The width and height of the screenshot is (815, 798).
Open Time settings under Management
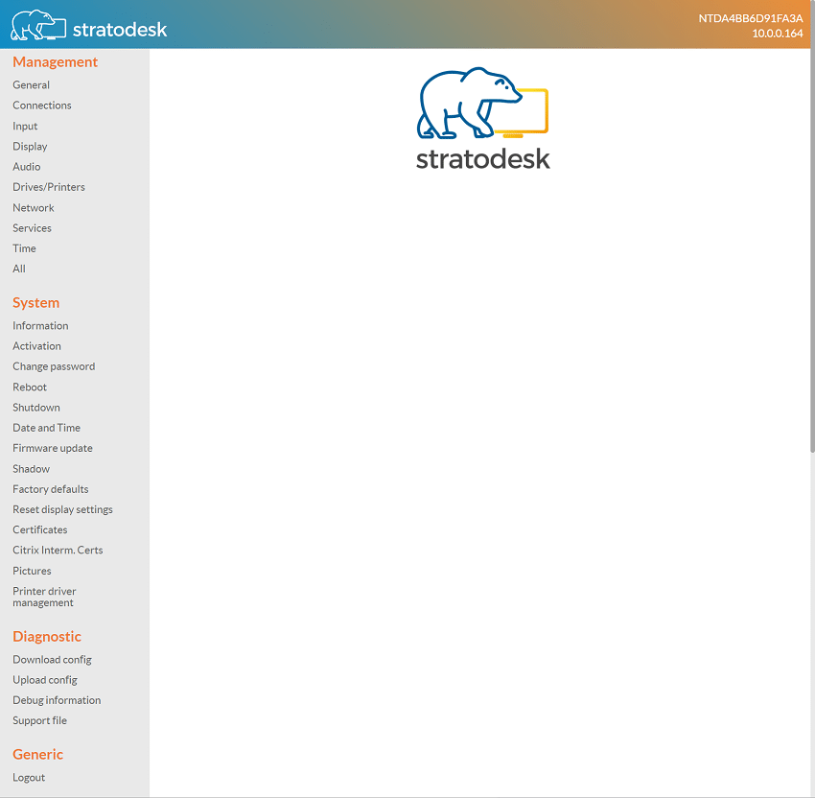24,248
